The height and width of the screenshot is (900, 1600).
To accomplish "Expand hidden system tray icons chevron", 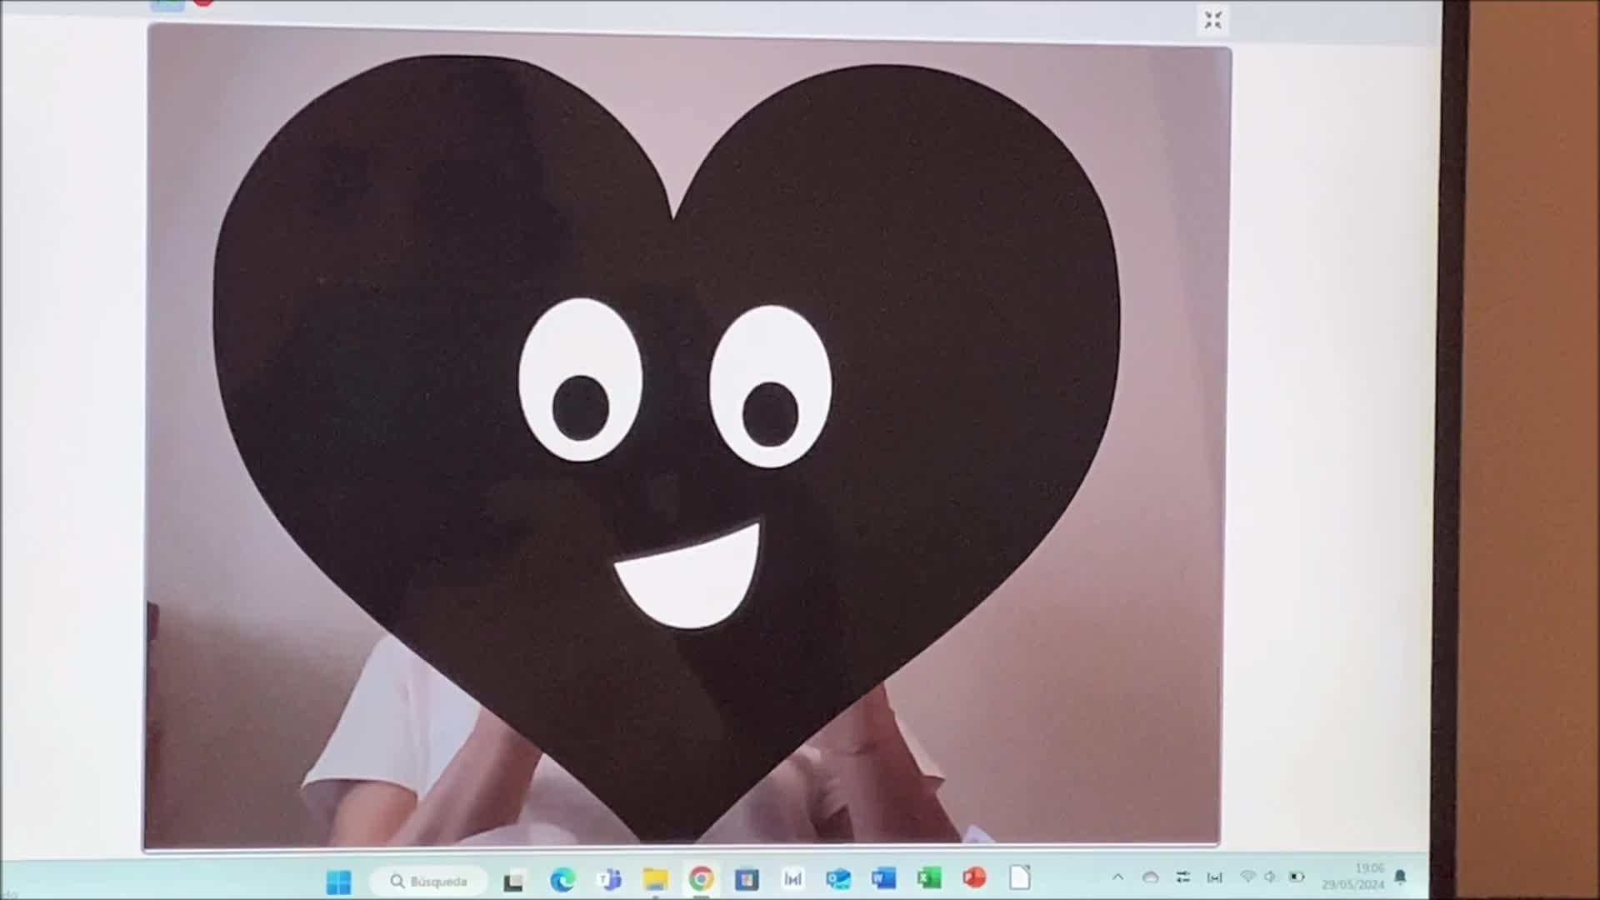I will click(x=1117, y=877).
